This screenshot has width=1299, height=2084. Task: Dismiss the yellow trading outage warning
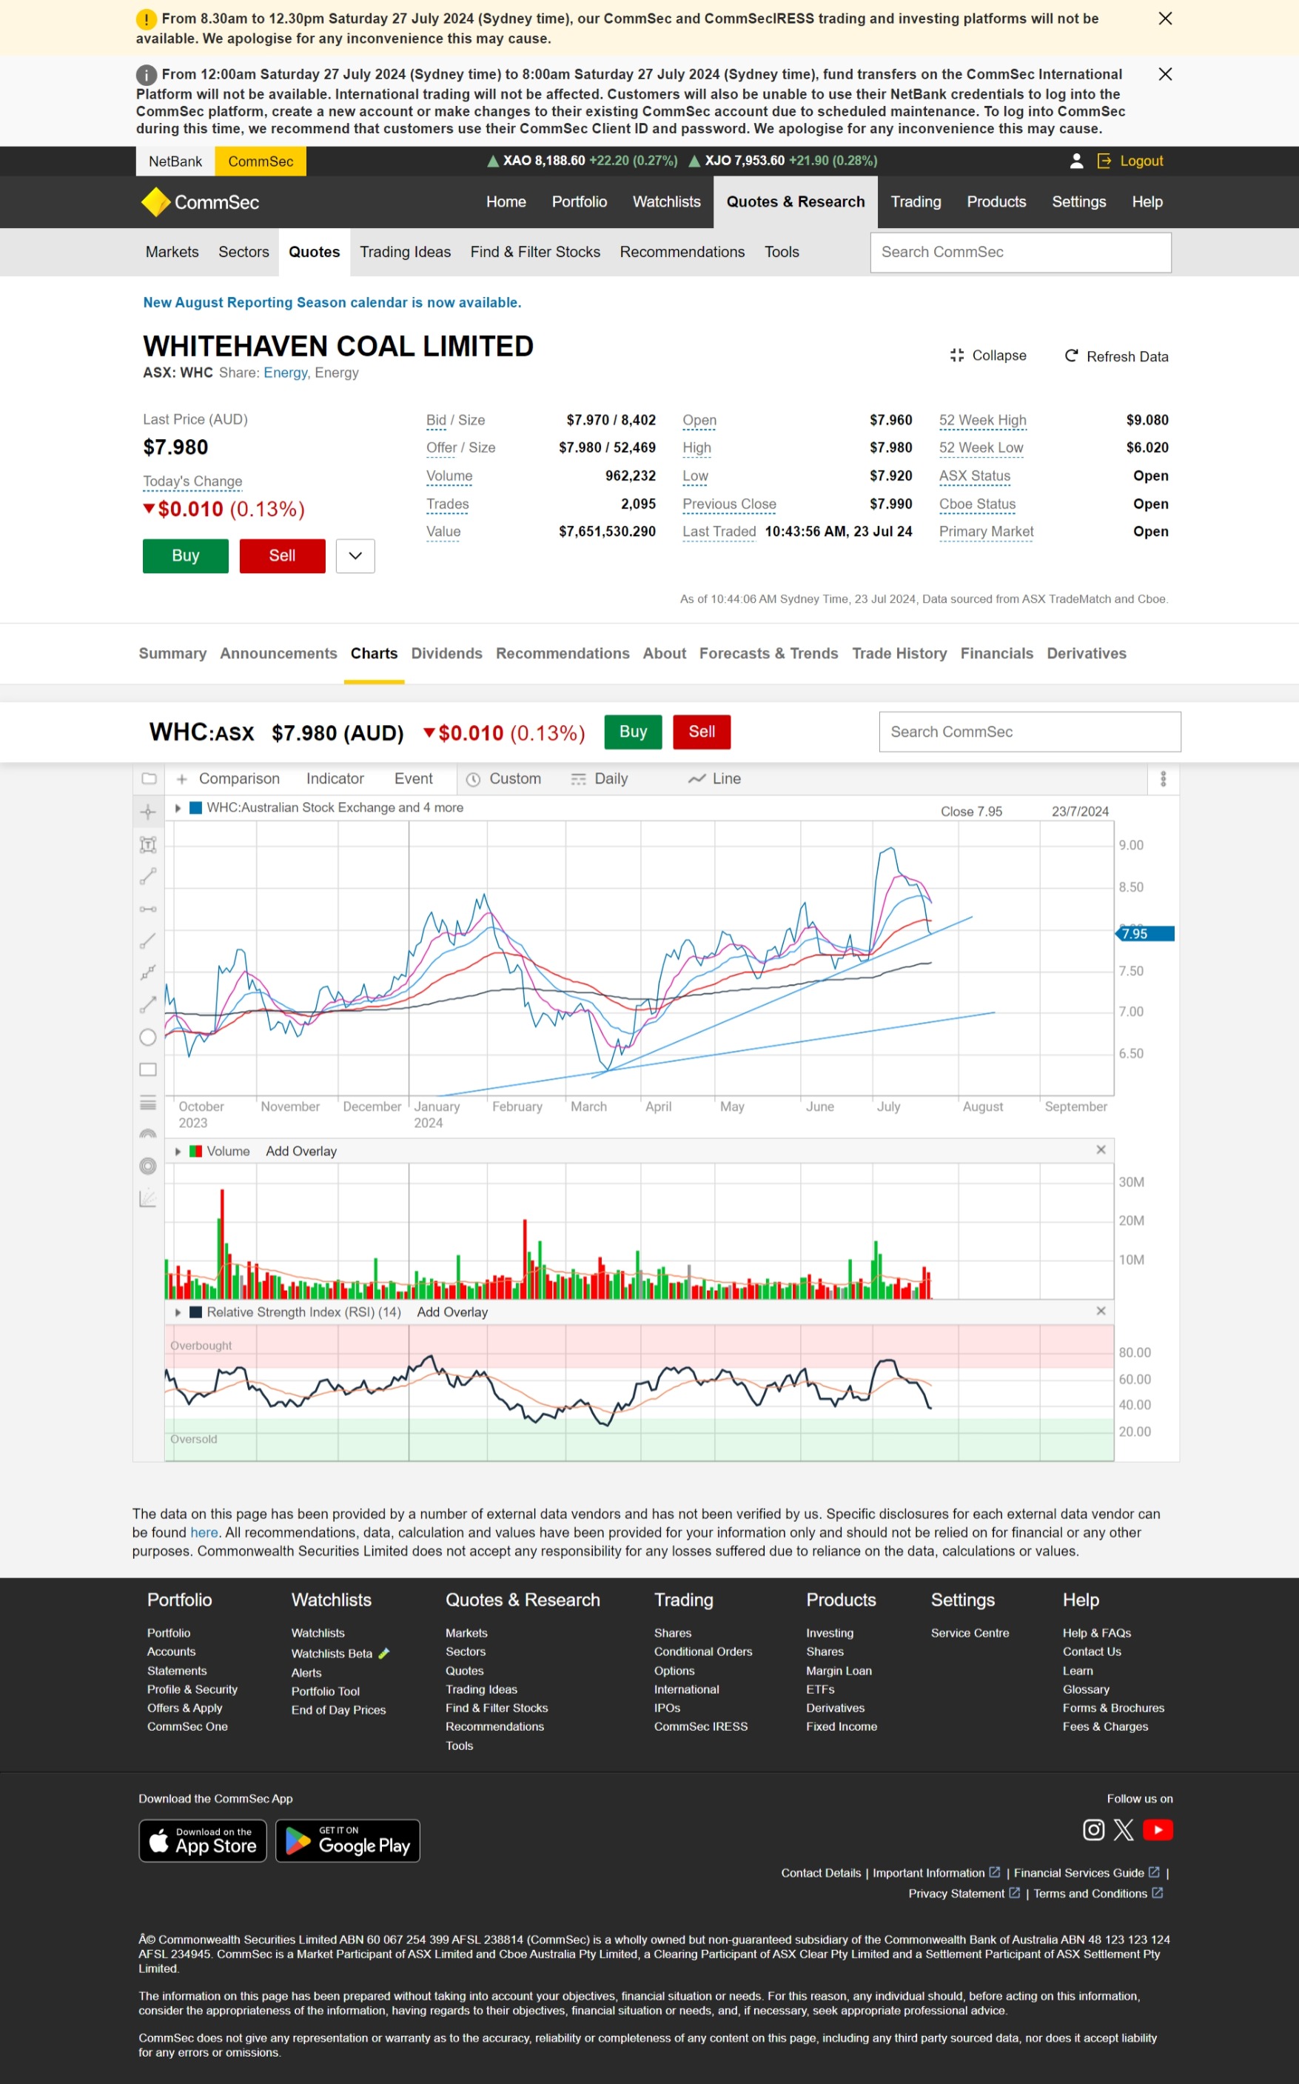[x=1165, y=18]
